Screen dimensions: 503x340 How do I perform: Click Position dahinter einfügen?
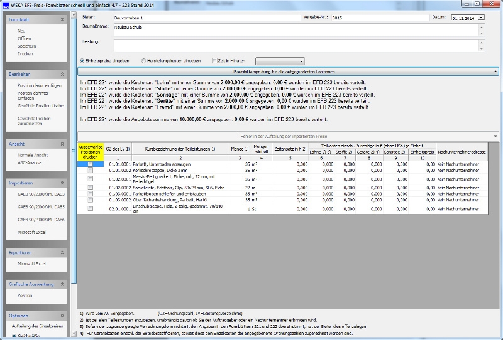(x=33, y=95)
